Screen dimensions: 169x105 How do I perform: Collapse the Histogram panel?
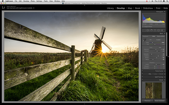164,12
